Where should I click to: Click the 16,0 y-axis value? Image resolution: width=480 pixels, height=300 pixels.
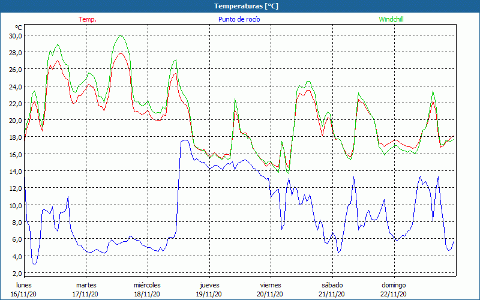coord(16,154)
